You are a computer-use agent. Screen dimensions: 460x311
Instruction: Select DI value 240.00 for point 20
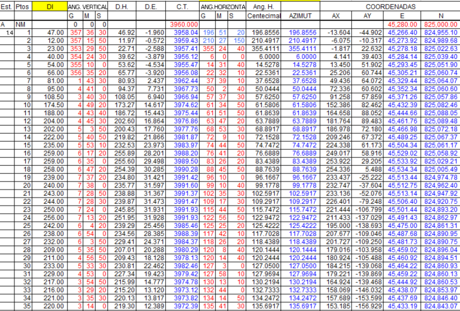[x=54, y=185]
